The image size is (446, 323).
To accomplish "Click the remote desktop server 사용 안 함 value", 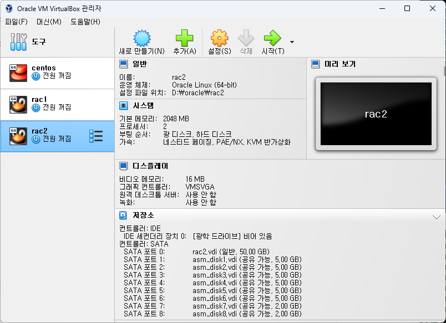I will (201, 194).
